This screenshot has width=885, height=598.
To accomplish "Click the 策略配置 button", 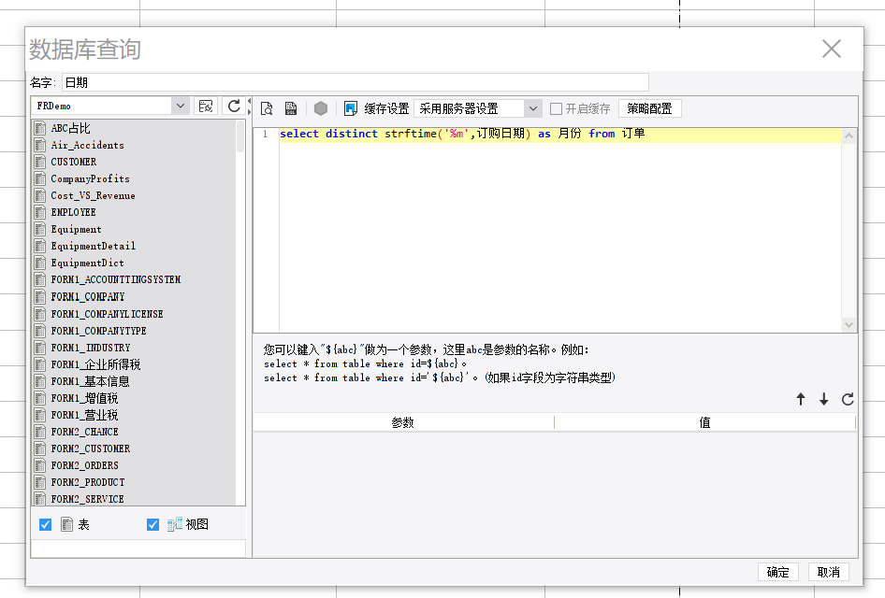I will [x=649, y=108].
